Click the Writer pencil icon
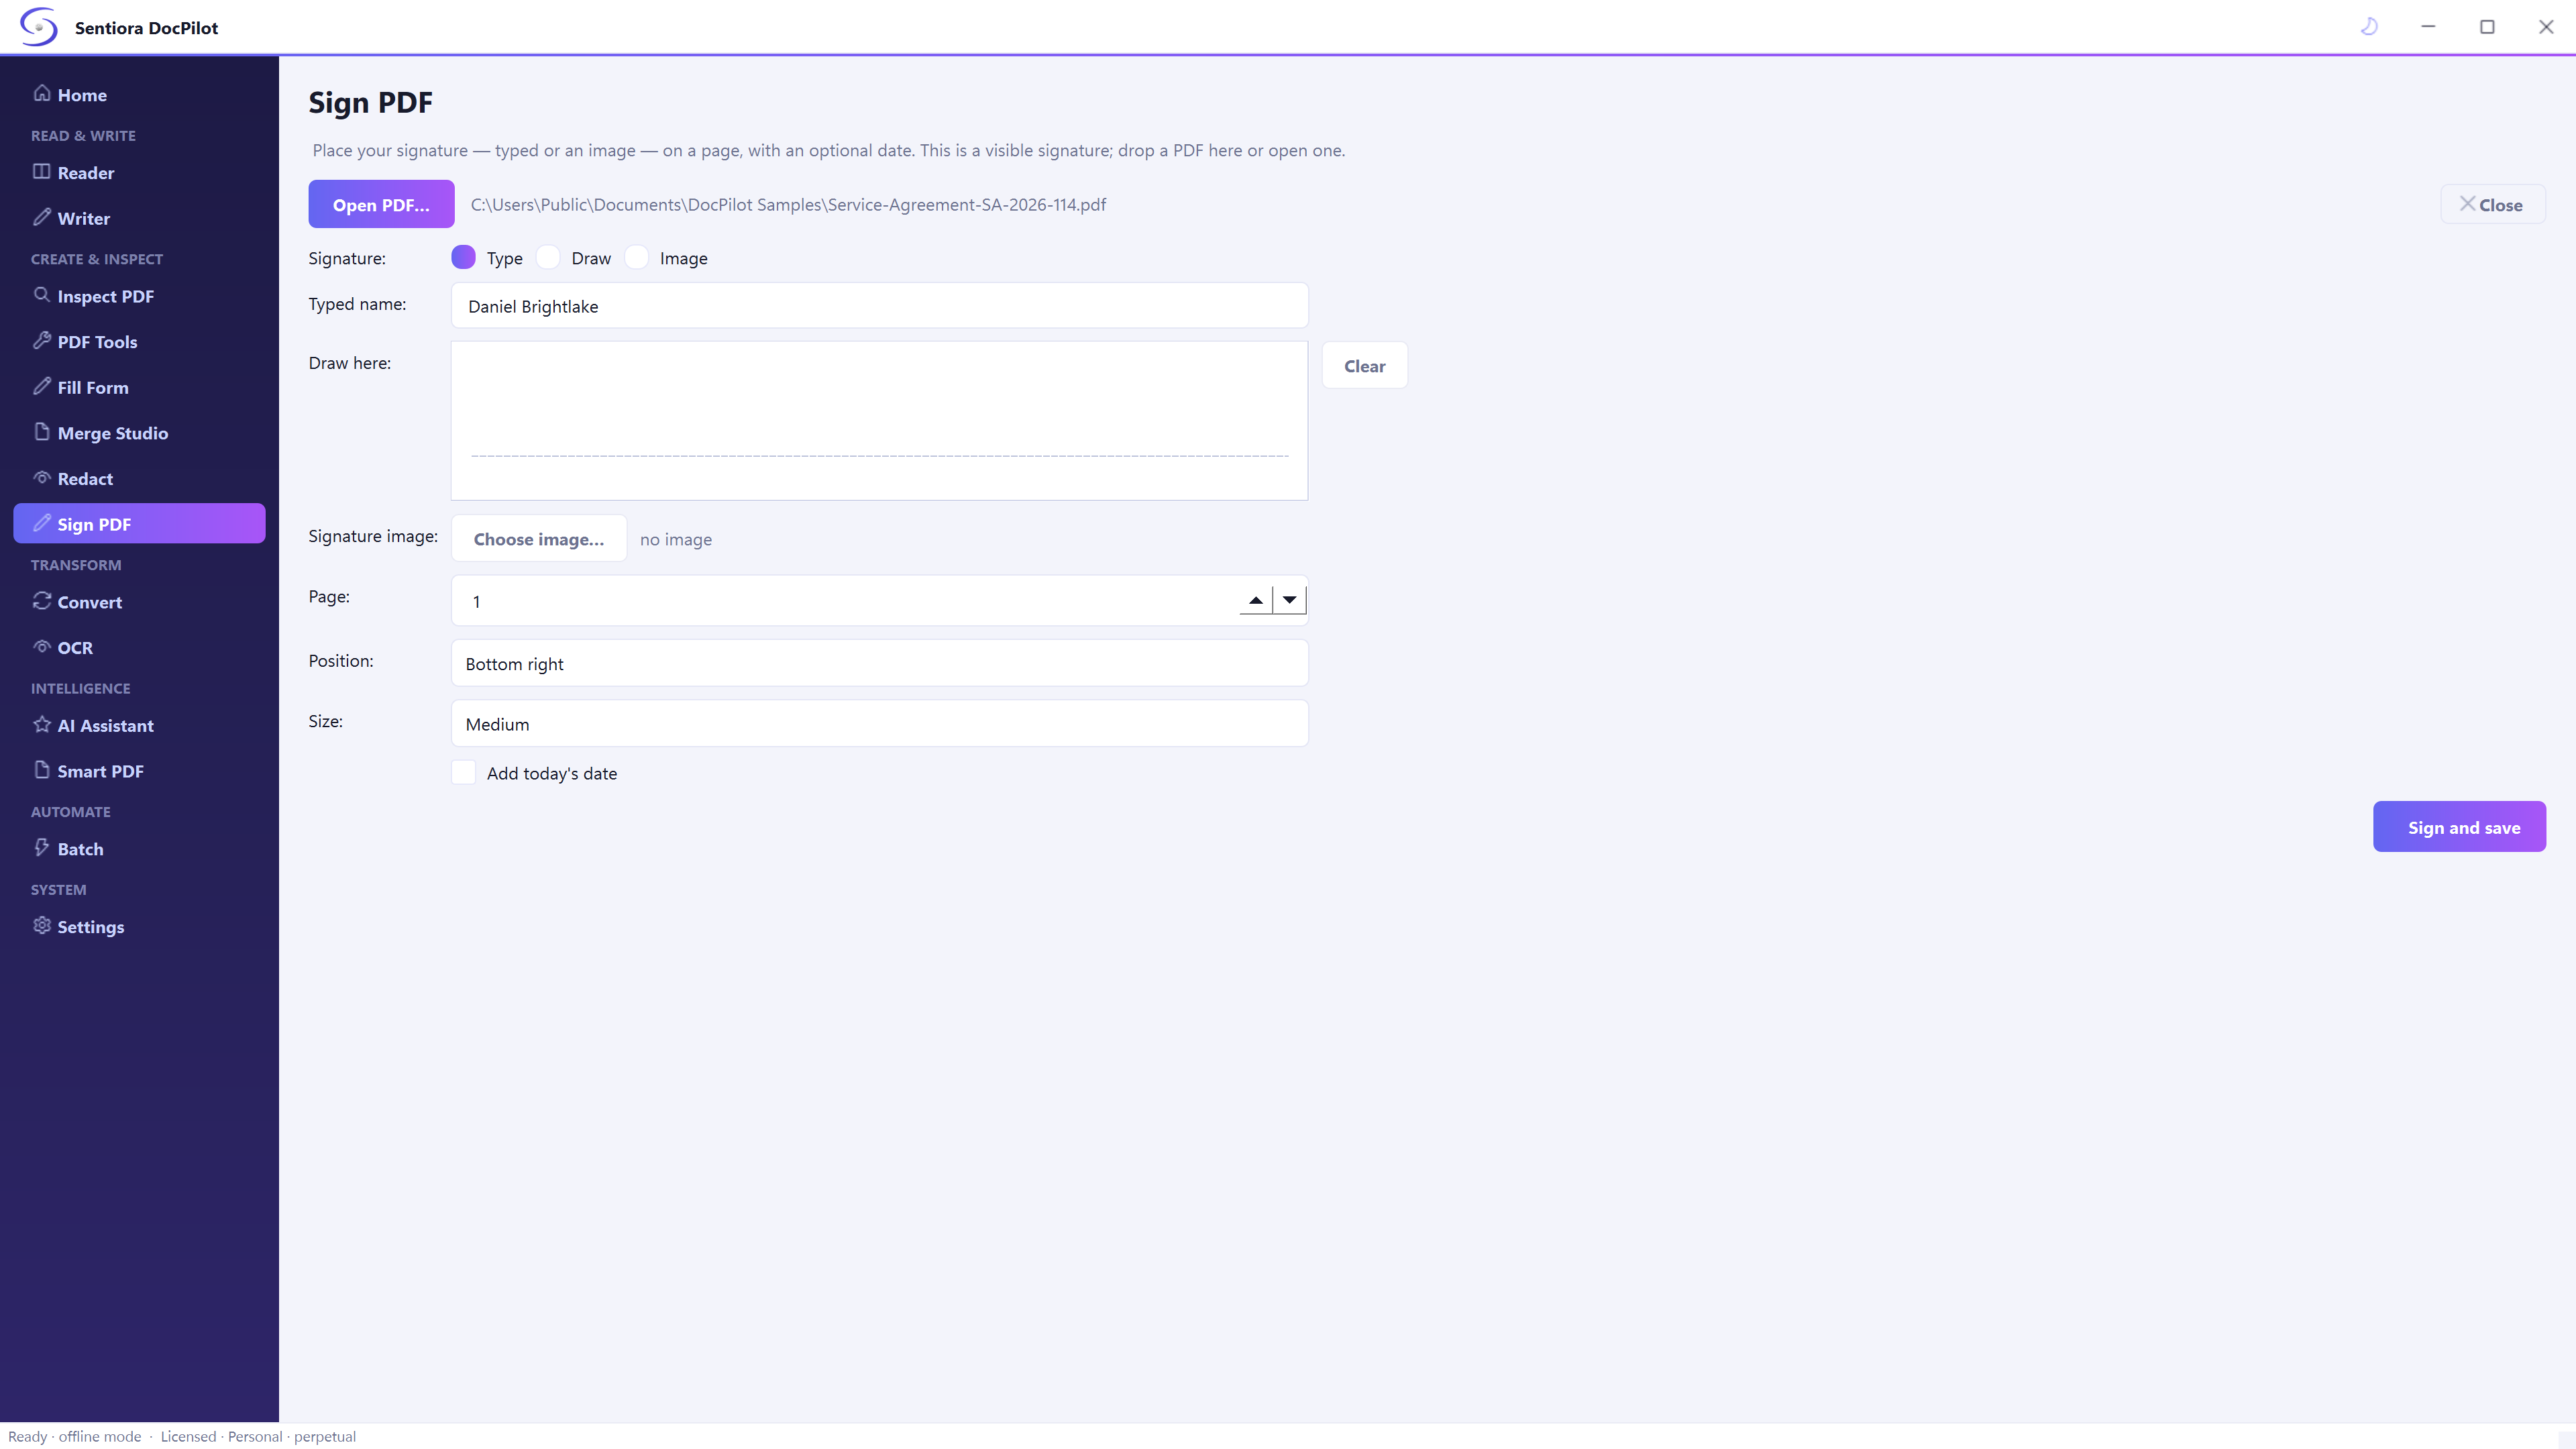 (41, 217)
